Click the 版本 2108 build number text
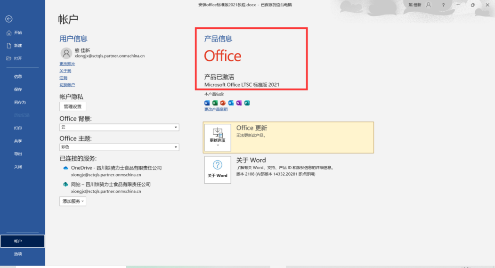Screen dimensions: 495x268 pyautogui.click(x=276, y=174)
